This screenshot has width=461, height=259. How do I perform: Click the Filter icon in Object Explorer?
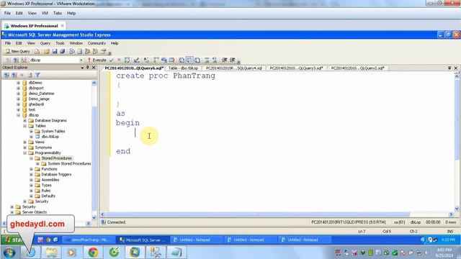point(37,75)
